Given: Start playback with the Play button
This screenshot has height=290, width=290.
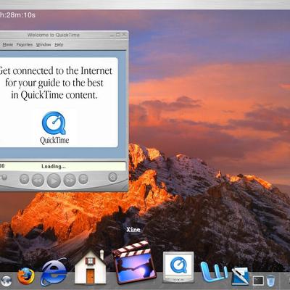Looking at the screenshot, I should [x=54, y=181].
